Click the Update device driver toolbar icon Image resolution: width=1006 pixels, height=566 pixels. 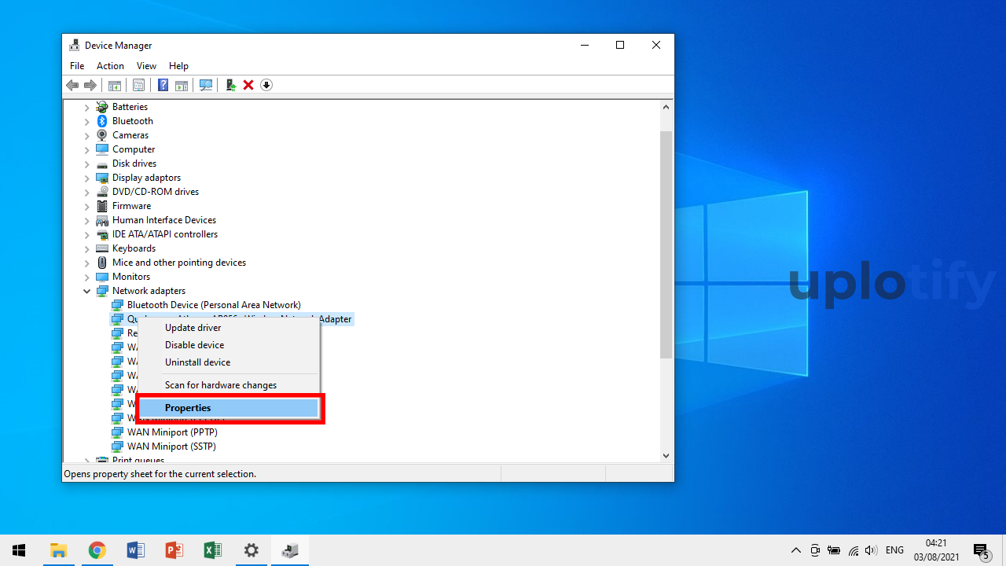click(230, 85)
